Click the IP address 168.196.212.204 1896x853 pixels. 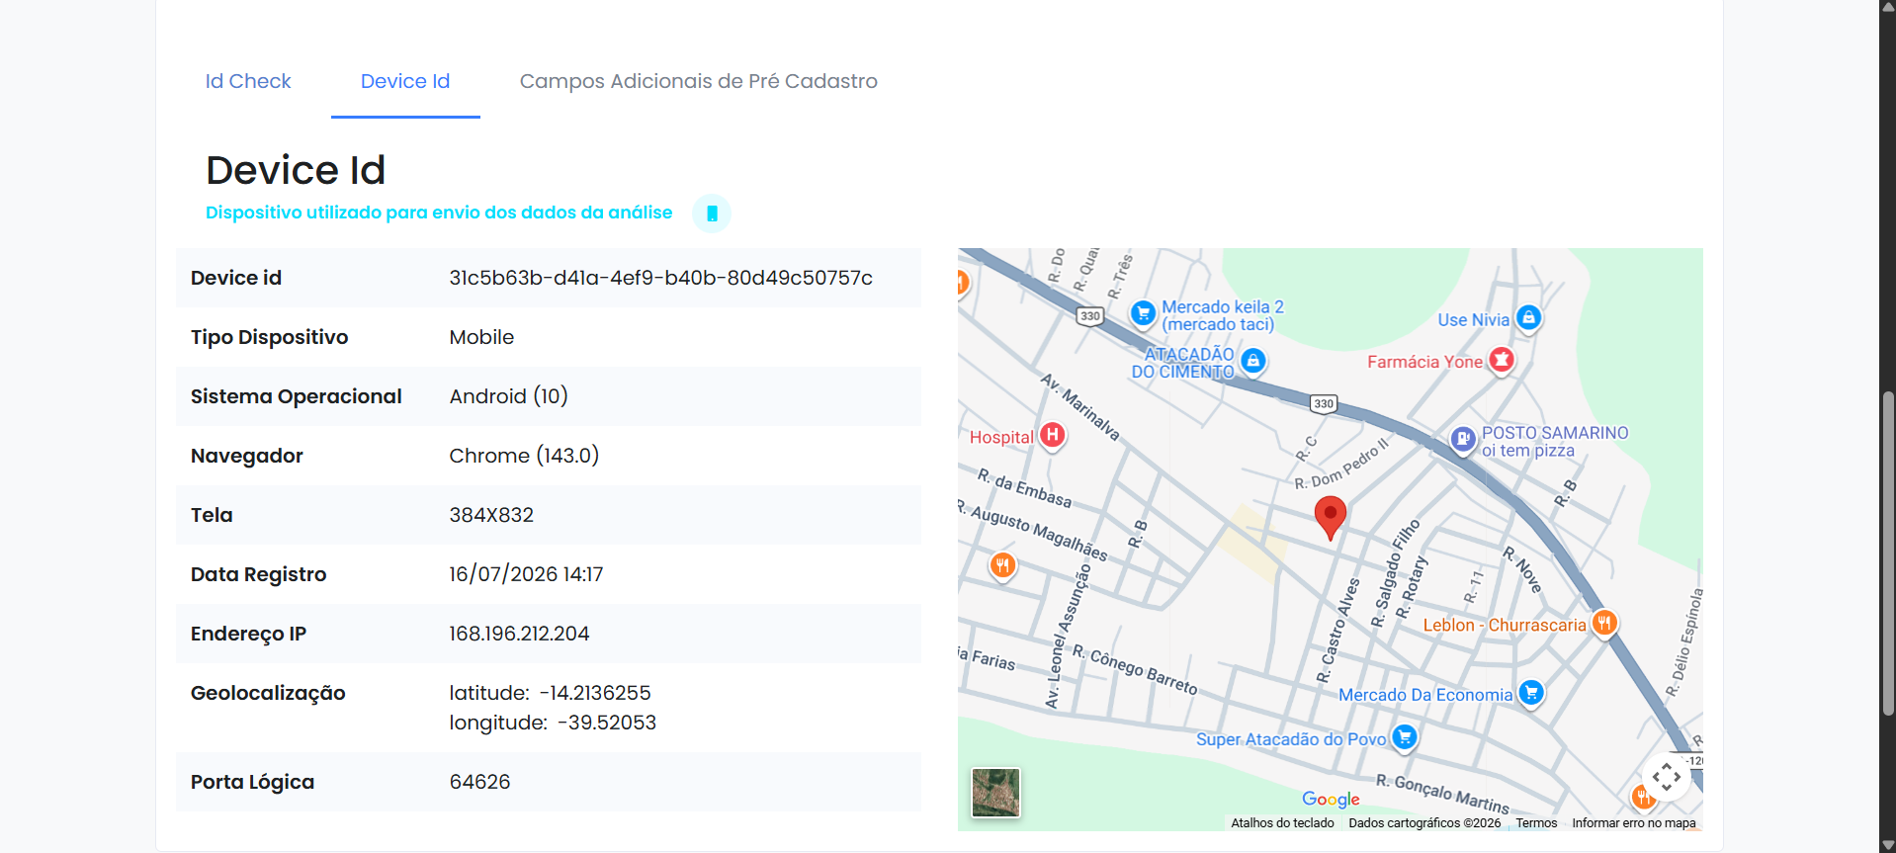519,634
